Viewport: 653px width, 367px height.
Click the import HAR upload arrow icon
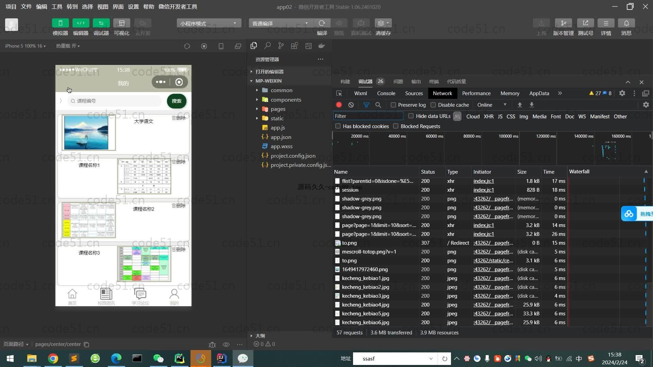point(520,105)
